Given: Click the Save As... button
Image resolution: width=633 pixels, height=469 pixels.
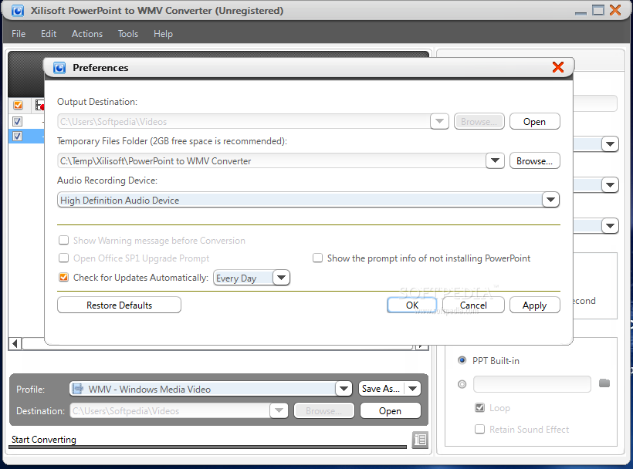Looking at the screenshot, I should pyautogui.click(x=381, y=389).
